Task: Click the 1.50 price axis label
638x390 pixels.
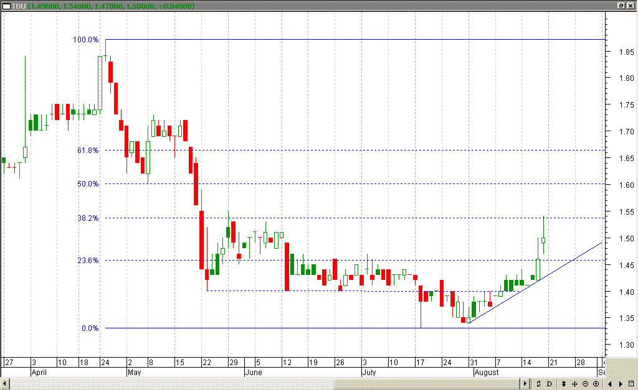Action: click(627, 238)
